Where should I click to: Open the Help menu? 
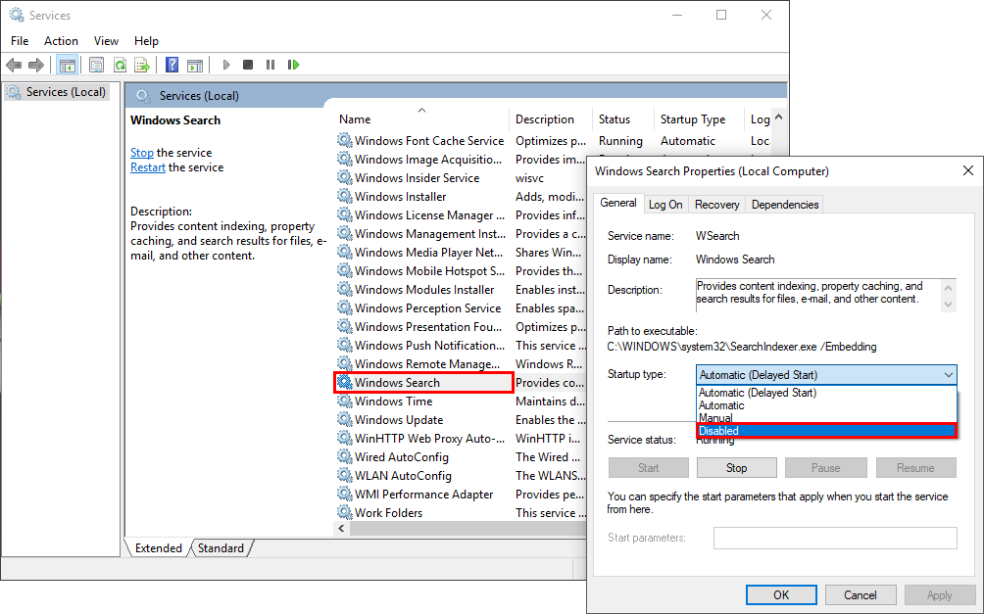pyautogui.click(x=146, y=41)
